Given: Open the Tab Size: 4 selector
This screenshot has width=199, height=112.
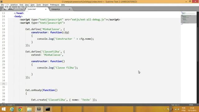Looking at the screenshot, I should point(175,105).
